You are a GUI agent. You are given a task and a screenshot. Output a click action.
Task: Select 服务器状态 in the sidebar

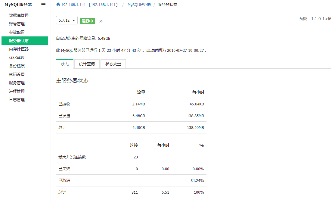[x=25, y=41]
